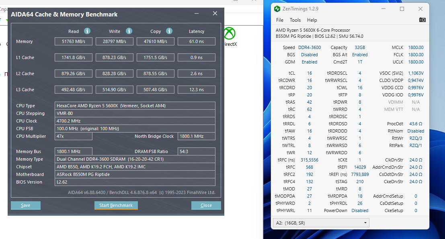Maximize the ZenTimings window
Screen dimensions: 445x239
click(402, 9)
